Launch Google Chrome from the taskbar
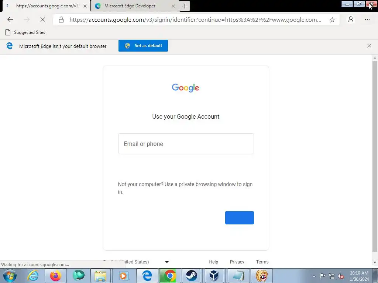The height and width of the screenshot is (283, 378). 170,276
